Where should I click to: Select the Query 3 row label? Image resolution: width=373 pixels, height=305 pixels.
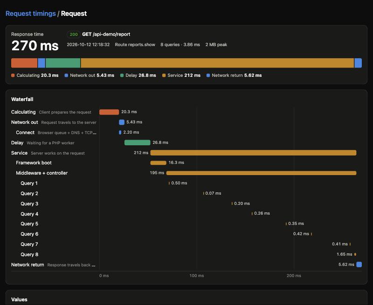point(29,203)
